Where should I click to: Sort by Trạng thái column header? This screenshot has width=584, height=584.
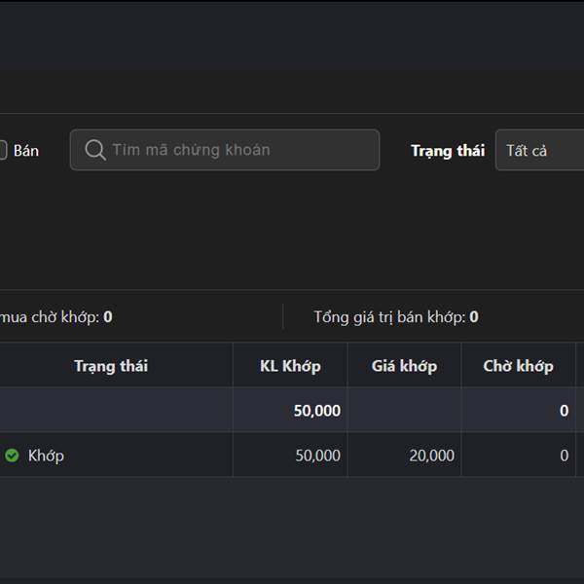(x=111, y=366)
